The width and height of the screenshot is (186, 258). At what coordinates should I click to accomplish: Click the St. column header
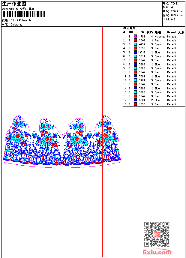pyautogui.click(x=143, y=32)
